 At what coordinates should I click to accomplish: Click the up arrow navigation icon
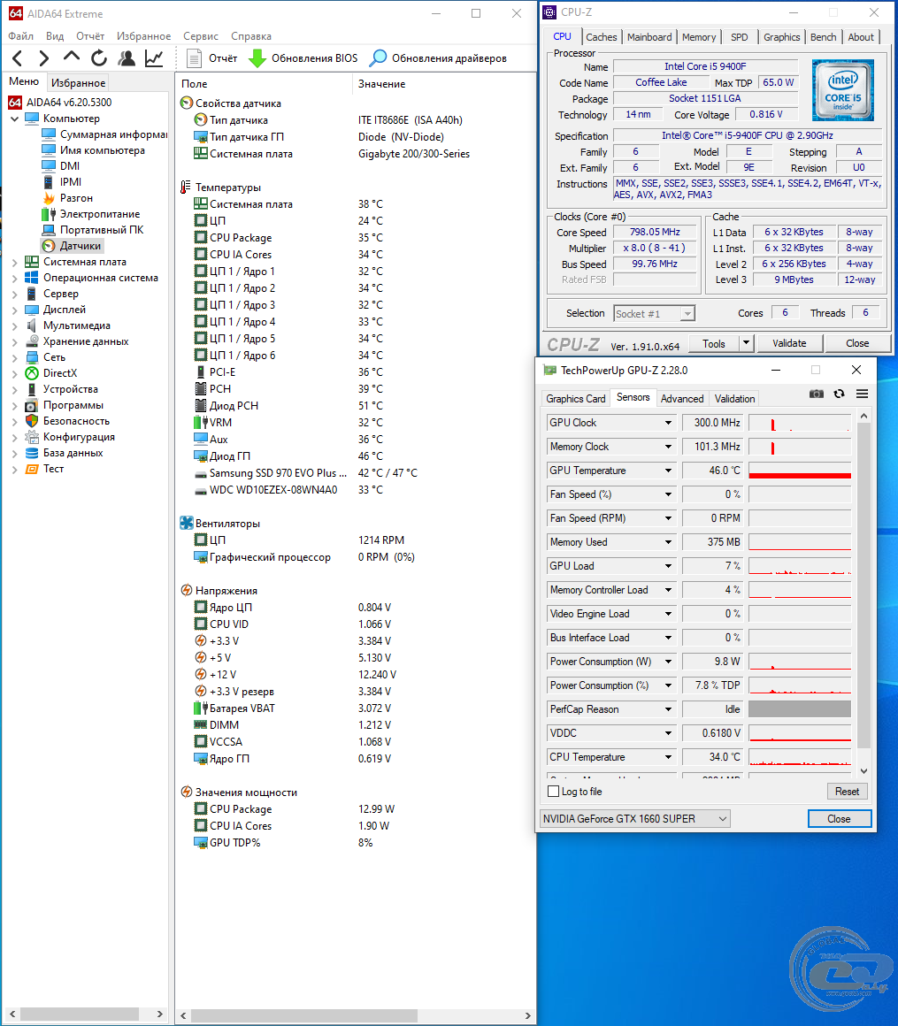tap(72, 57)
